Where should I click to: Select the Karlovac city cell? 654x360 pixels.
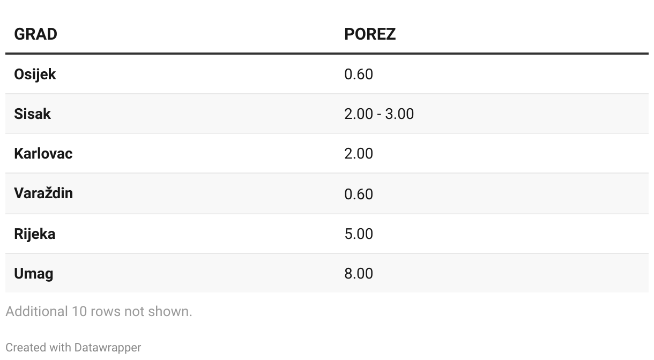(43, 153)
